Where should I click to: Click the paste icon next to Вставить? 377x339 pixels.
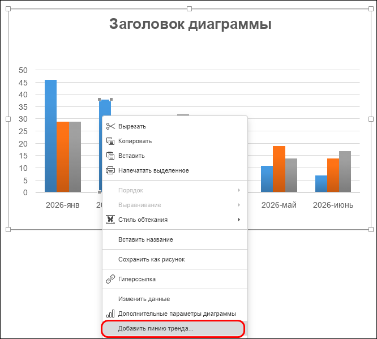(x=110, y=156)
